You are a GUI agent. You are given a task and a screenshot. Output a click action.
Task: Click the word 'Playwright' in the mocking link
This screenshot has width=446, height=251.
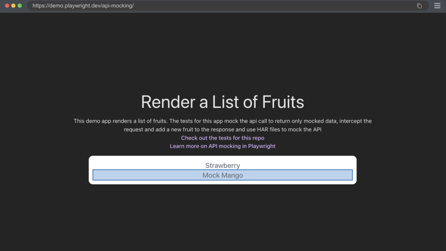click(262, 146)
